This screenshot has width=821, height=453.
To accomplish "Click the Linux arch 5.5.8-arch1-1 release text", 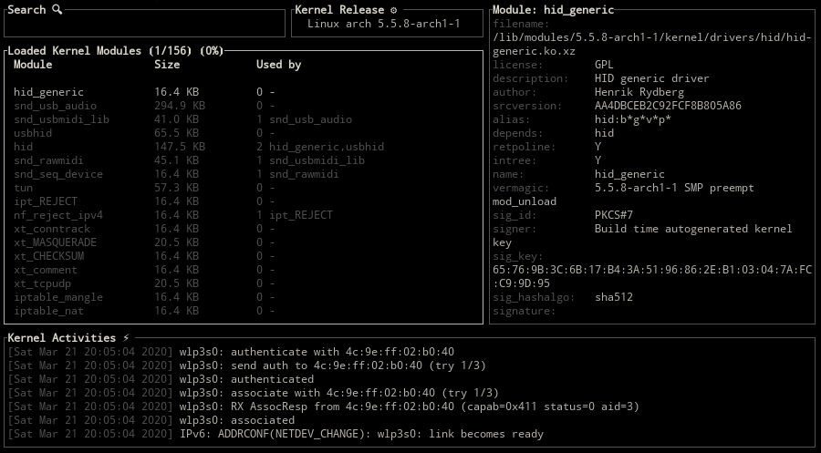I will [383, 24].
